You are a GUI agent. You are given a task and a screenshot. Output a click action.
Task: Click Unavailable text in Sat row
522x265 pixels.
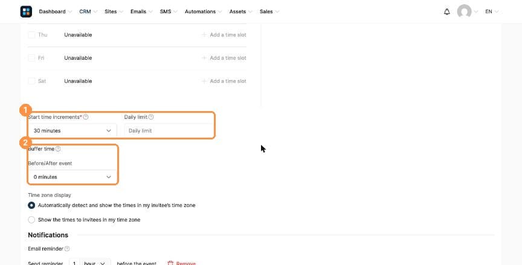tap(78, 81)
